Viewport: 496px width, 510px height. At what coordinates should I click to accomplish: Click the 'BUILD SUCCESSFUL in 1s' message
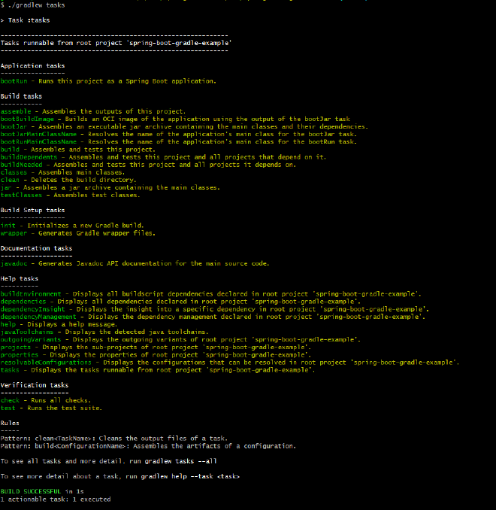coord(42,491)
